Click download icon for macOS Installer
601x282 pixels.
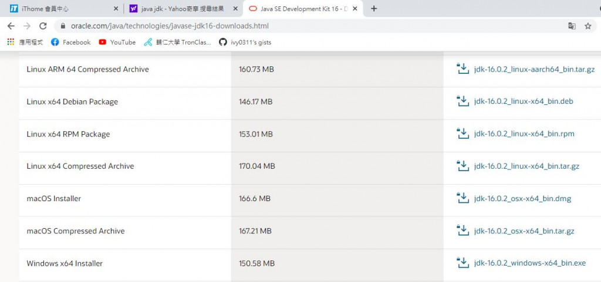[463, 198]
